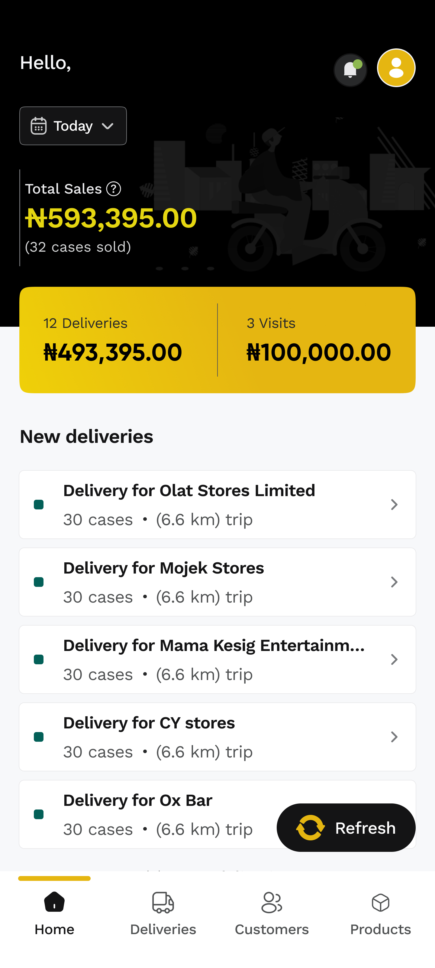
Task: Tap the Home house icon
Action: coord(54,902)
